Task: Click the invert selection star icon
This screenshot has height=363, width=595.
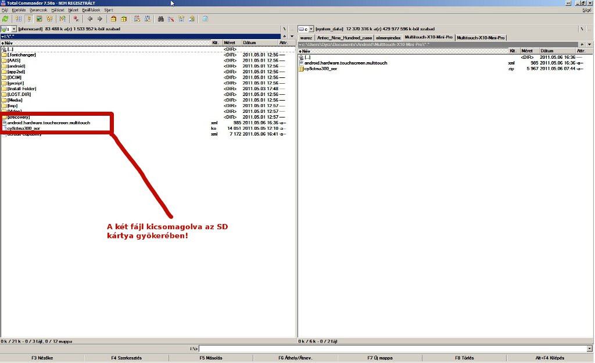Action: [76, 19]
